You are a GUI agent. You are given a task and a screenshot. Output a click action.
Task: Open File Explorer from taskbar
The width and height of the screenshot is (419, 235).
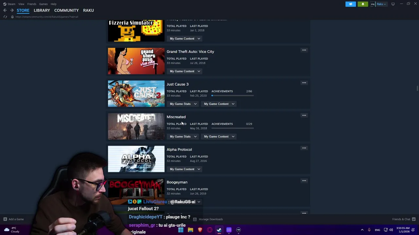pos(190,230)
